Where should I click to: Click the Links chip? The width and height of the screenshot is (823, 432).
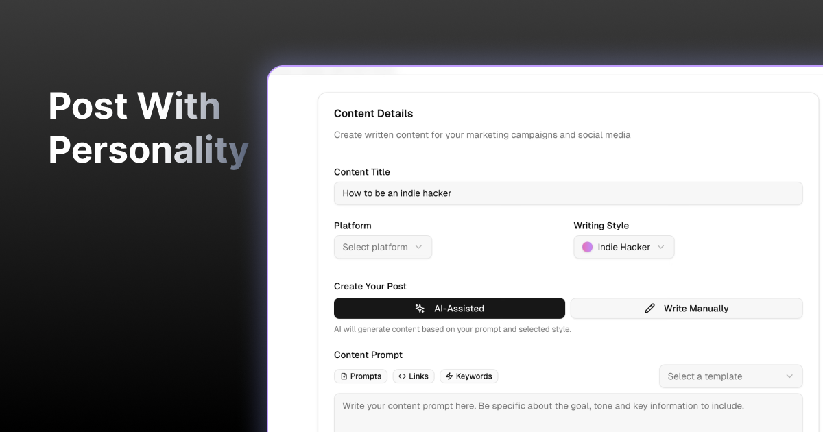(x=414, y=376)
